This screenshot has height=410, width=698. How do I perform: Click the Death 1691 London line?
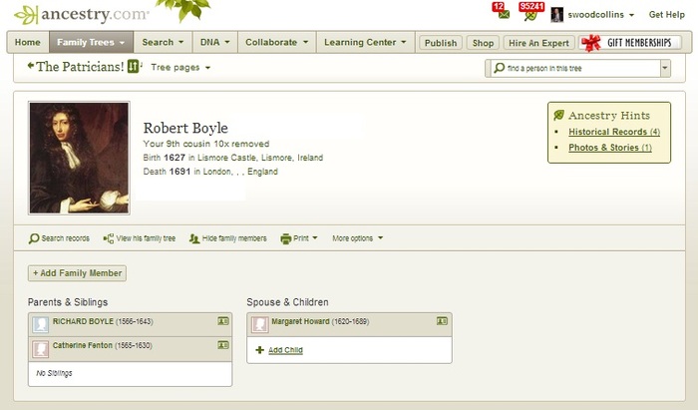[x=210, y=172]
